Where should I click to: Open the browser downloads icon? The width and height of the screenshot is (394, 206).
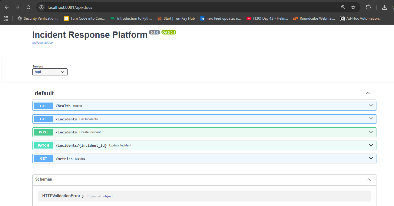point(385,7)
